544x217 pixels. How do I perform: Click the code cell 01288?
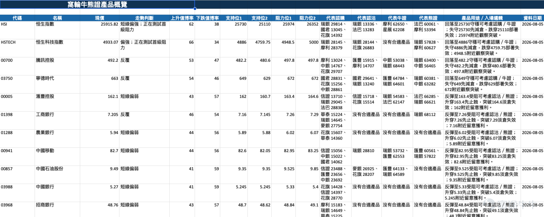click(x=17, y=138)
